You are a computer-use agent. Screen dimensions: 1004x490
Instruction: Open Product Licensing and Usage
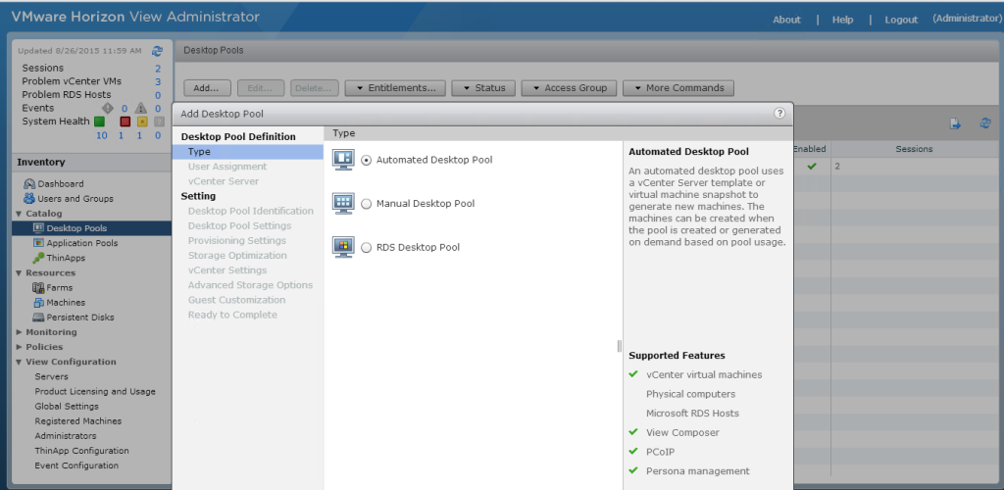(95, 391)
